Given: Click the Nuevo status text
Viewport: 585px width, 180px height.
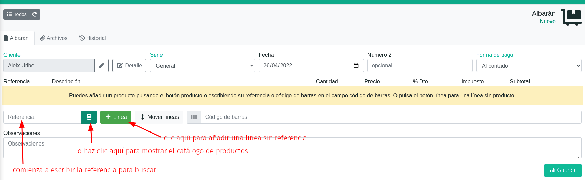Looking at the screenshot, I should pos(547,21).
